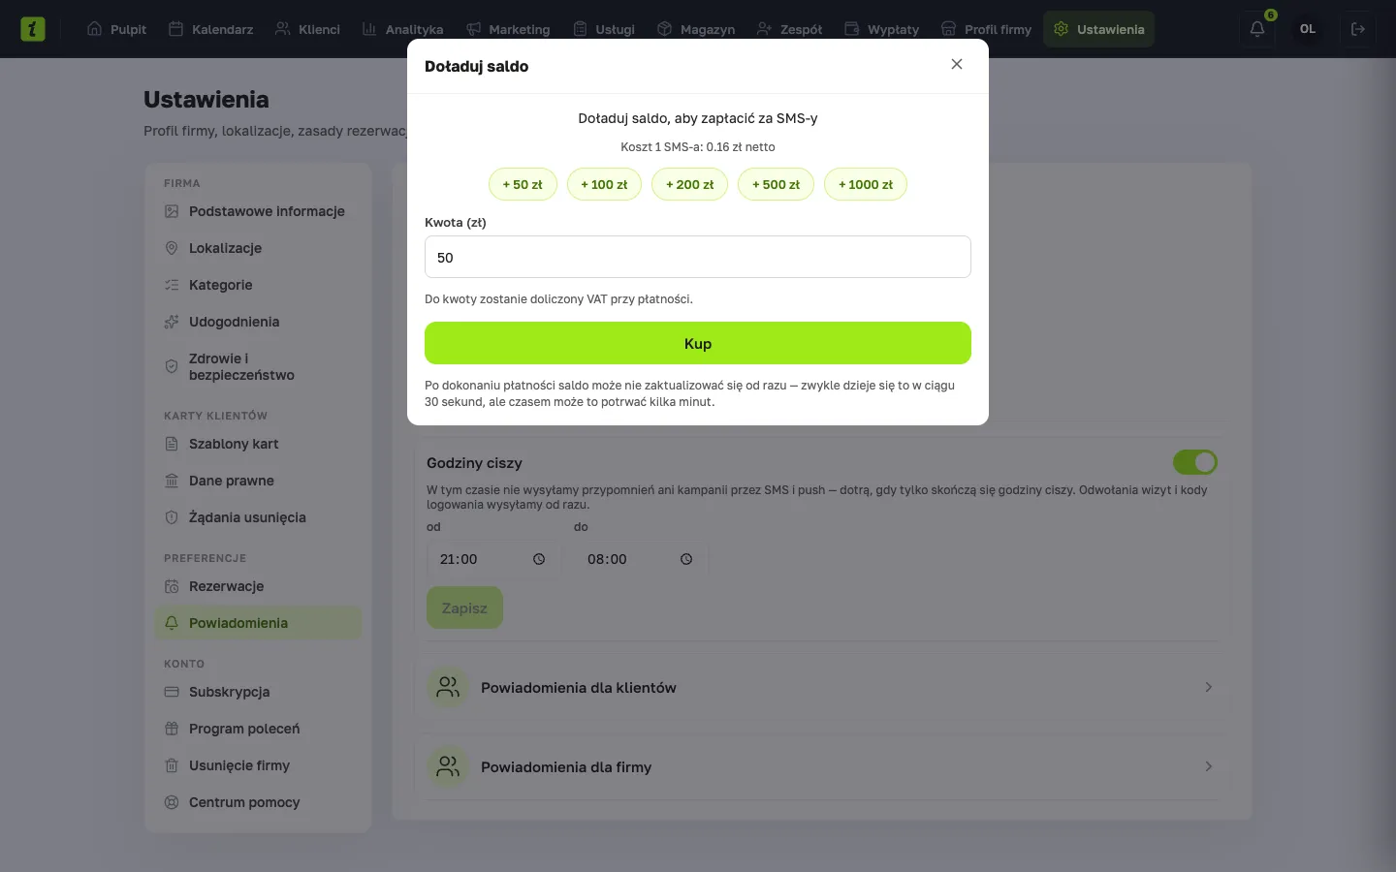The width and height of the screenshot is (1396, 872).
Task: Expand Powiadomienia dla klientów chevron
Action: [1208, 687]
